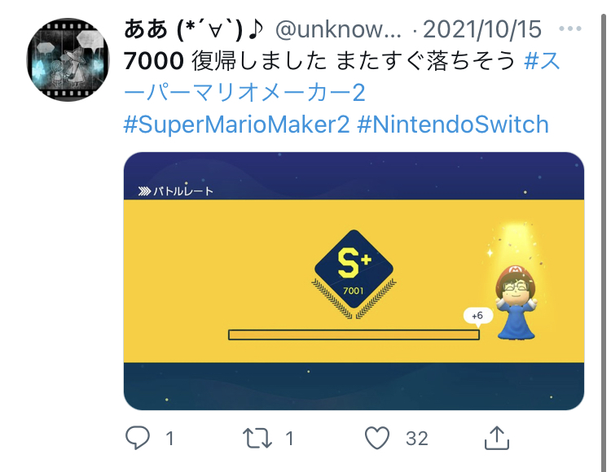The width and height of the screenshot is (611, 472).
Task: Like the tweet with the heart icon
Action: point(377,438)
